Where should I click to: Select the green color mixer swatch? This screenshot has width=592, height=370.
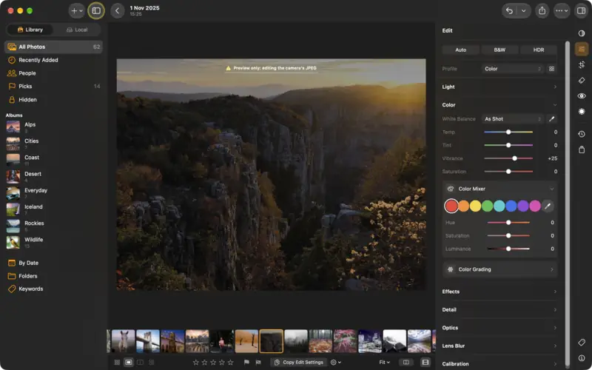click(487, 206)
